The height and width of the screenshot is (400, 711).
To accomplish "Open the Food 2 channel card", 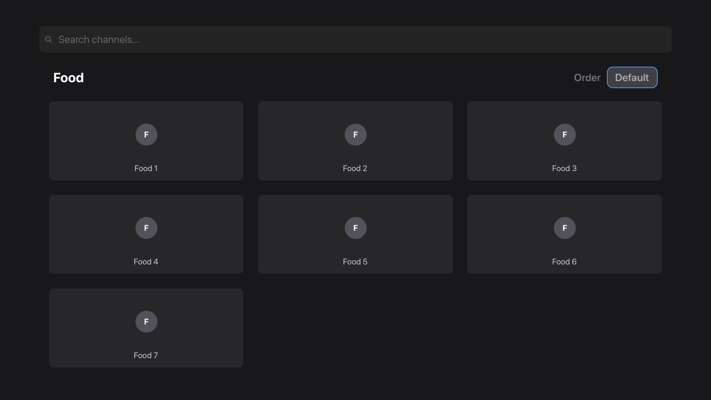I will click(x=355, y=141).
